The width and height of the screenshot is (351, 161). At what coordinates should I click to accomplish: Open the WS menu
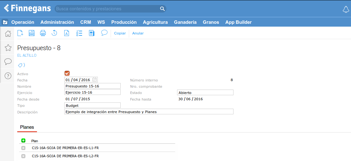(x=101, y=22)
